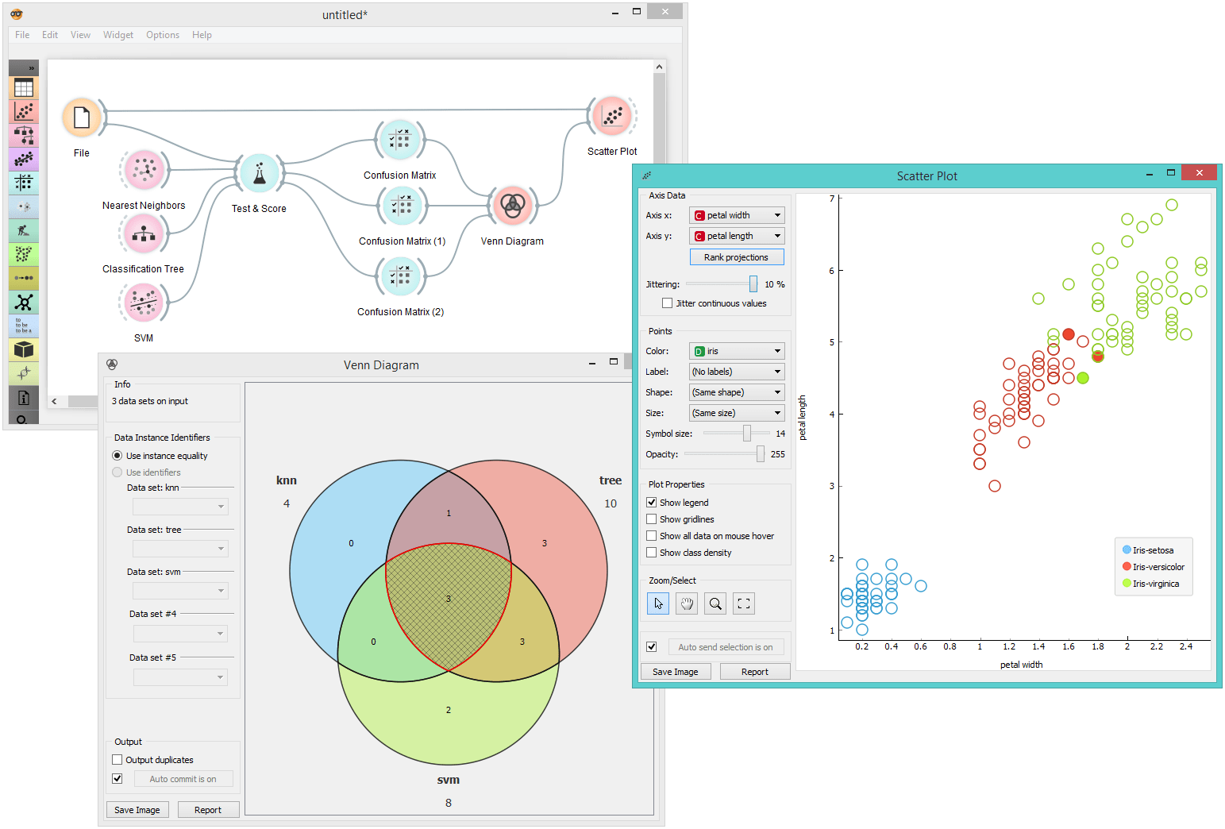This screenshot has width=1225, height=829.
Task: Open the Color iris dropdown
Action: tap(736, 350)
